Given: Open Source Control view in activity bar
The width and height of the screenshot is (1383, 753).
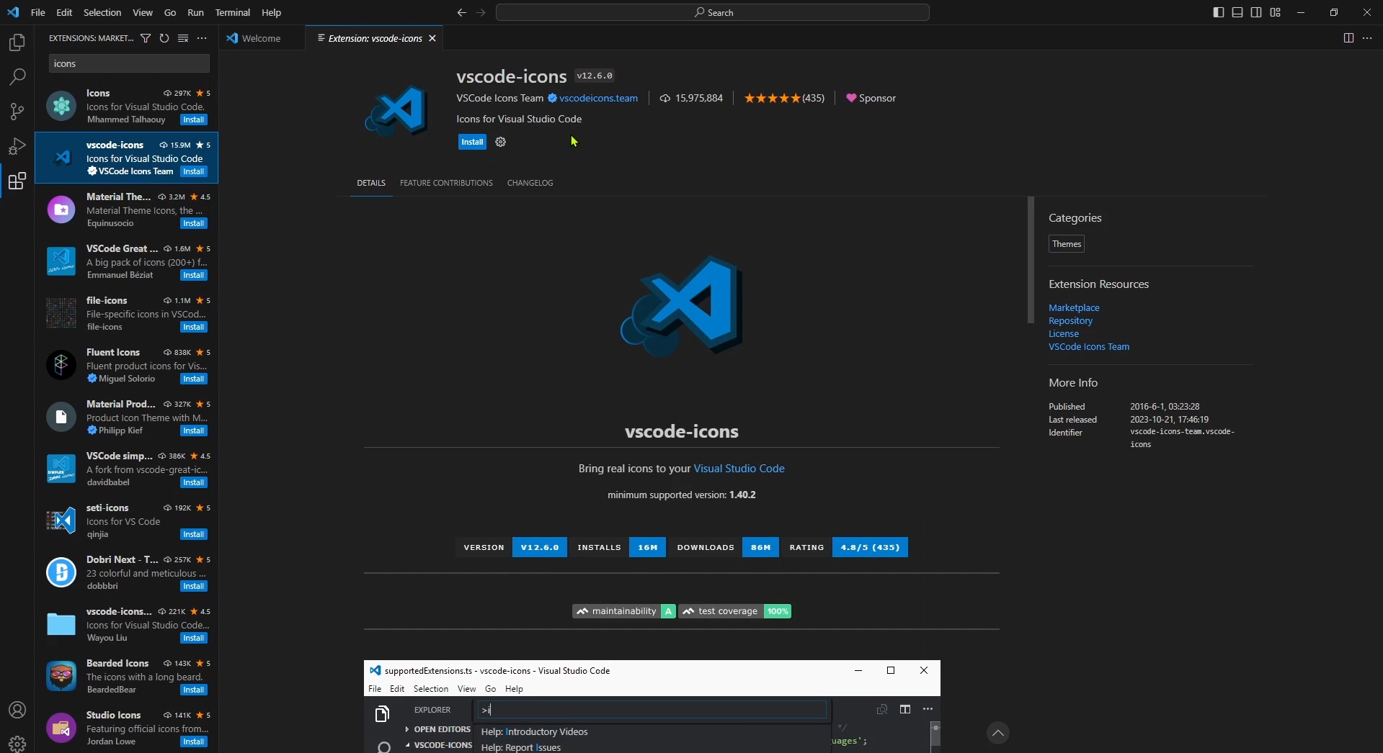Looking at the screenshot, I should (17, 112).
